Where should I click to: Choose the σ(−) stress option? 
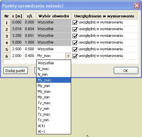click(54, 131)
